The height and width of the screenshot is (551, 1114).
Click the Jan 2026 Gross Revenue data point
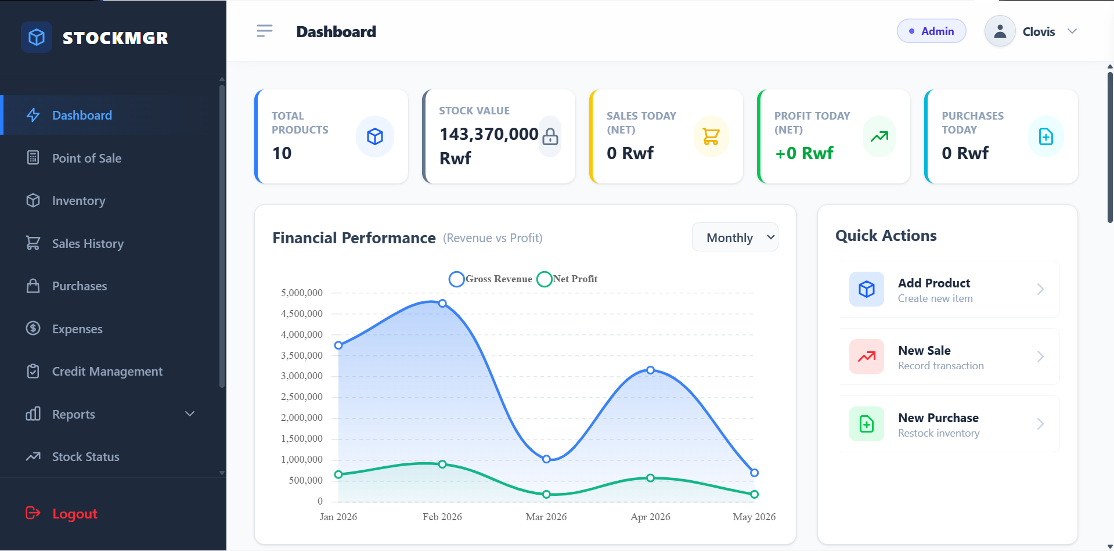click(338, 345)
